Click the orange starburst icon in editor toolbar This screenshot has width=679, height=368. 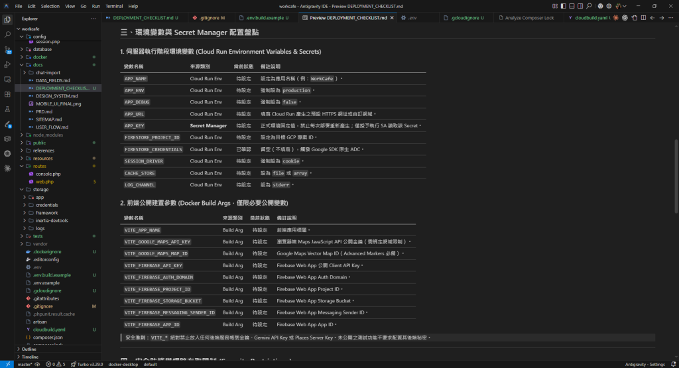(616, 18)
